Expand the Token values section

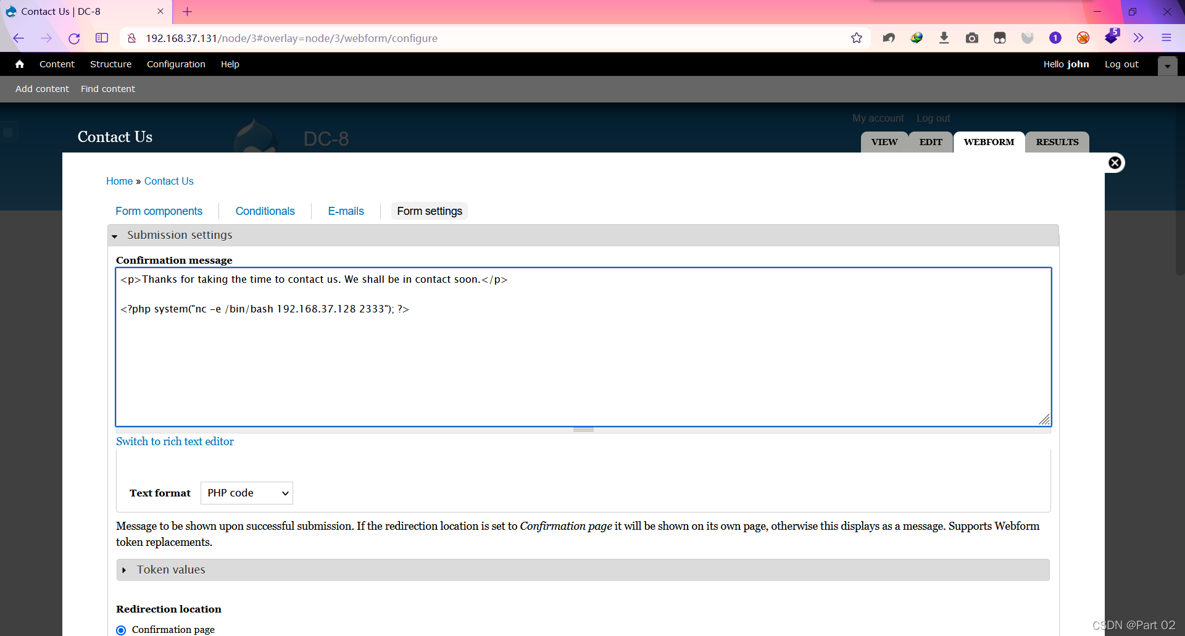click(171, 570)
